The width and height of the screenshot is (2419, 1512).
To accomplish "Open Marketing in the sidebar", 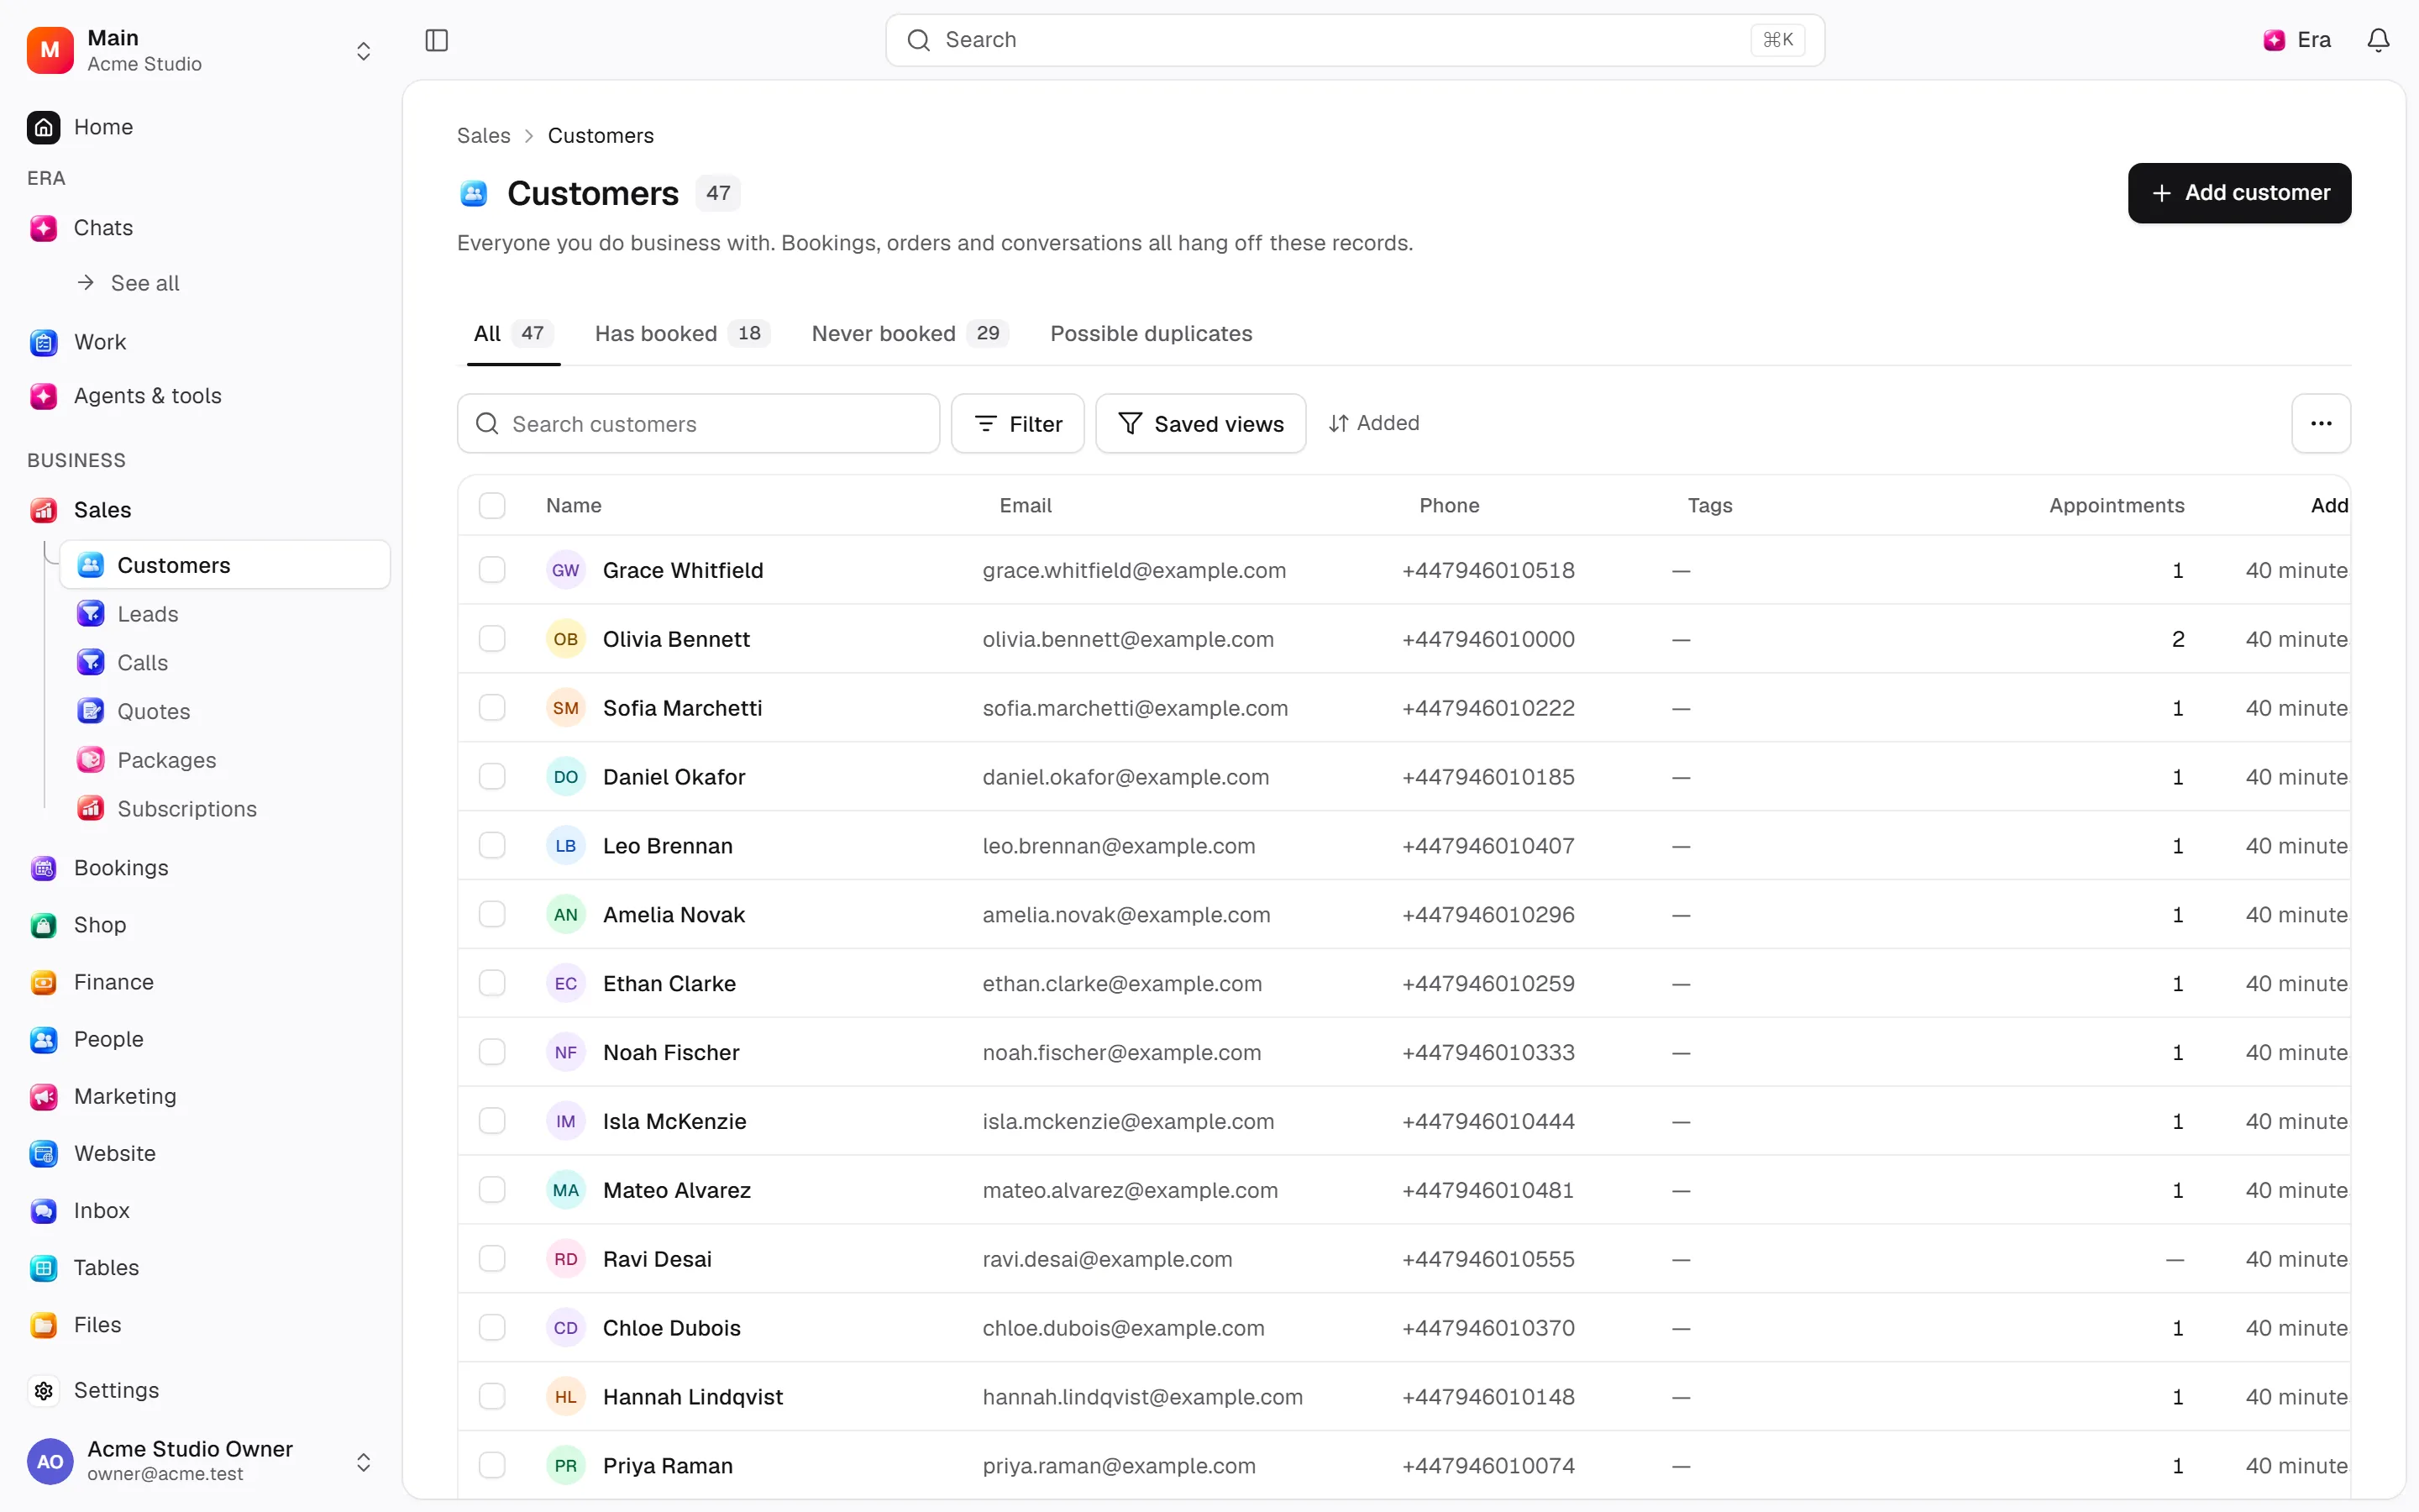I will [125, 1096].
